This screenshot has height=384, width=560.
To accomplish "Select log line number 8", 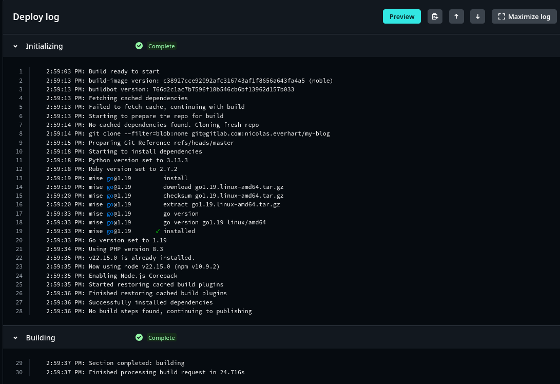I will coord(21,133).
